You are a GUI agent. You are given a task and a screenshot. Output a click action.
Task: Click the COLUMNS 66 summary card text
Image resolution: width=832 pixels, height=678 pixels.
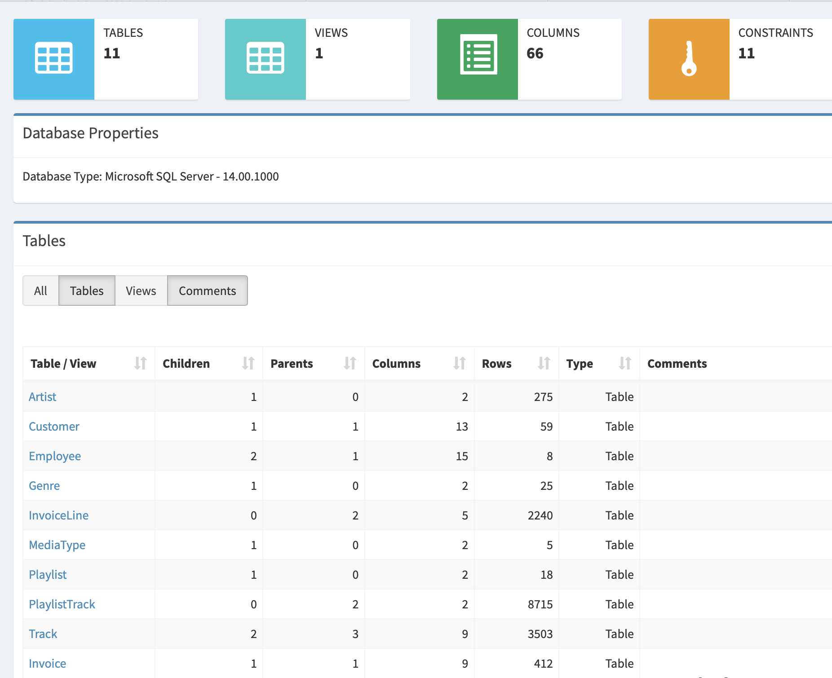tap(553, 44)
